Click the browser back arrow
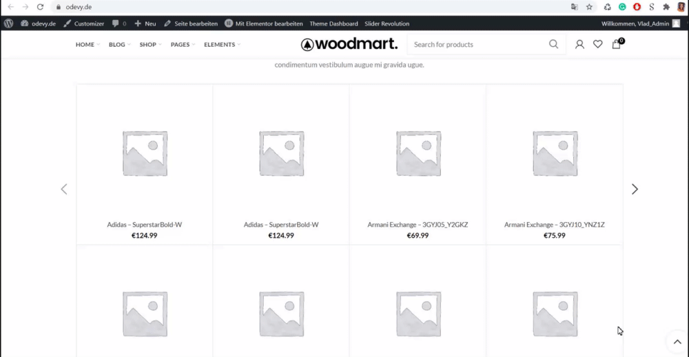 click(11, 7)
